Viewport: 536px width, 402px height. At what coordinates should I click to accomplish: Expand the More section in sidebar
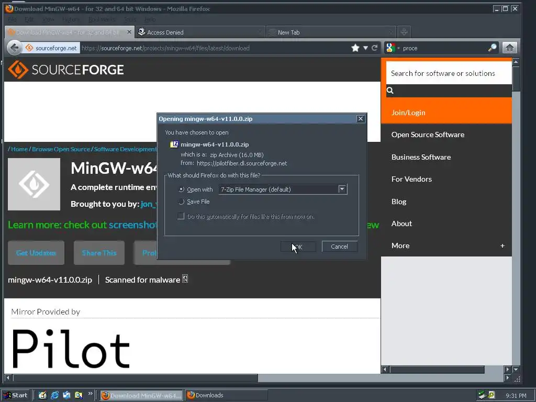pyautogui.click(x=502, y=245)
